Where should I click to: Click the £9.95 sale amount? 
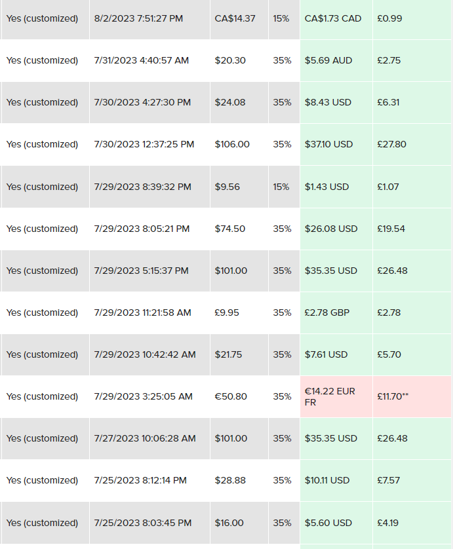227,312
